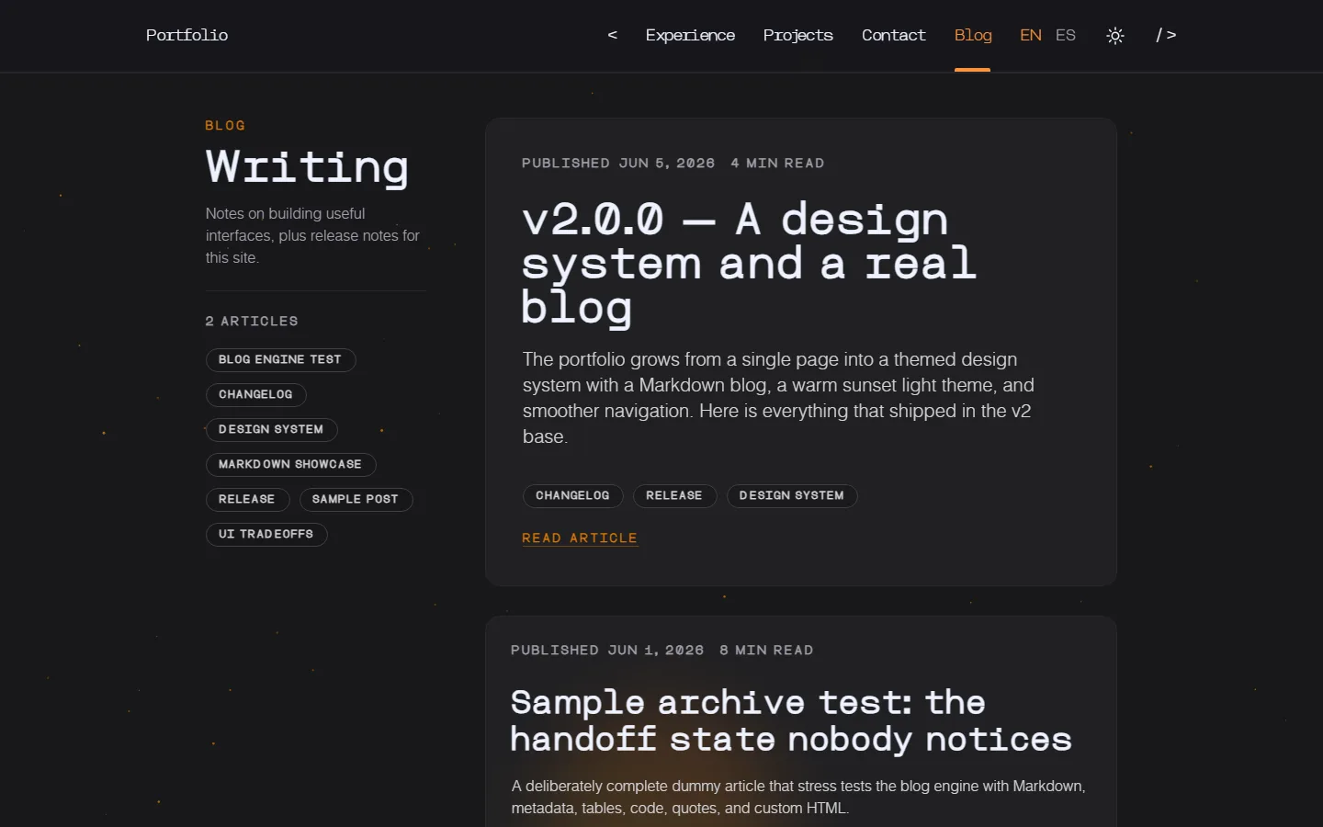Choose the UI Tradeoffs tag
The height and width of the screenshot is (827, 1323).
pos(266,534)
